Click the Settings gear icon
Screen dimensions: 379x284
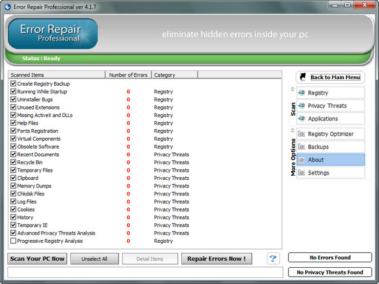301,172
